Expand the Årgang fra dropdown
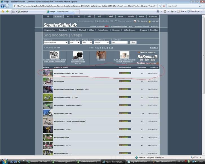The image size is (205, 164). point(75,42)
